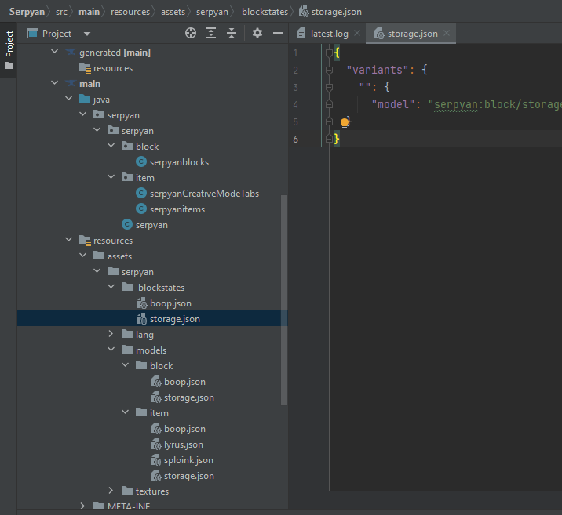Select boop.json under models item

pyautogui.click(x=184, y=429)
